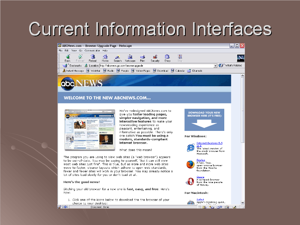Click in the Location URL field
The width and height of the screenshot is (300, 225).
click(x=157, y=66)
